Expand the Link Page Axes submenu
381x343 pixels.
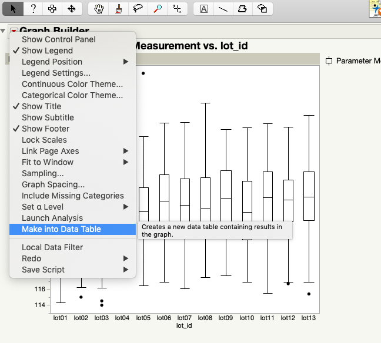pyautogui.click(x=72, y=151)
